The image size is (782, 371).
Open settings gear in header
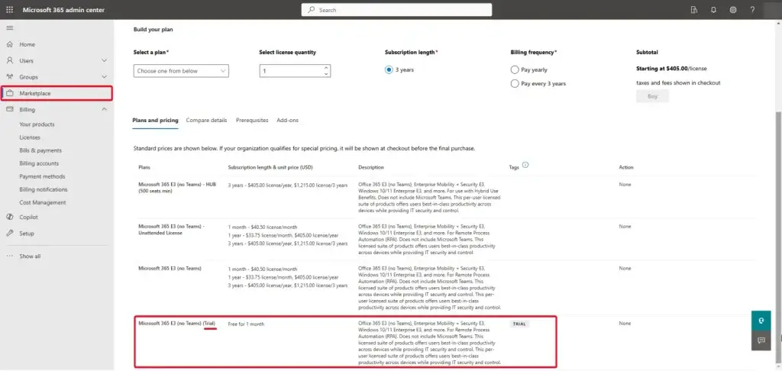pyautogui.click(x=733, y=9)
